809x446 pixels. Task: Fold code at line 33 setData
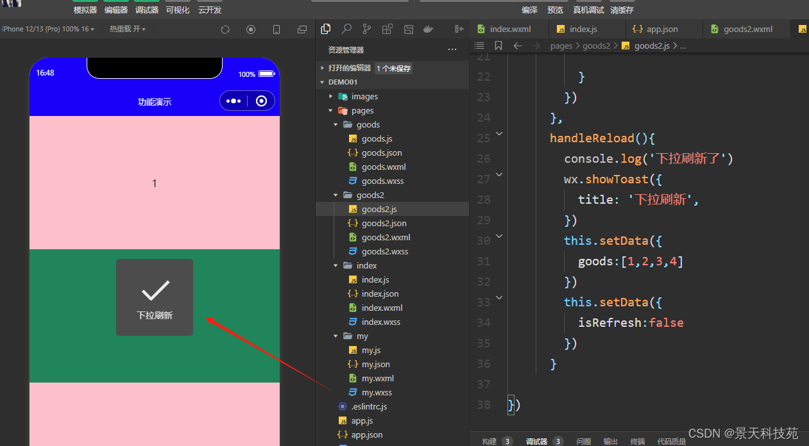tap(499, 297)
